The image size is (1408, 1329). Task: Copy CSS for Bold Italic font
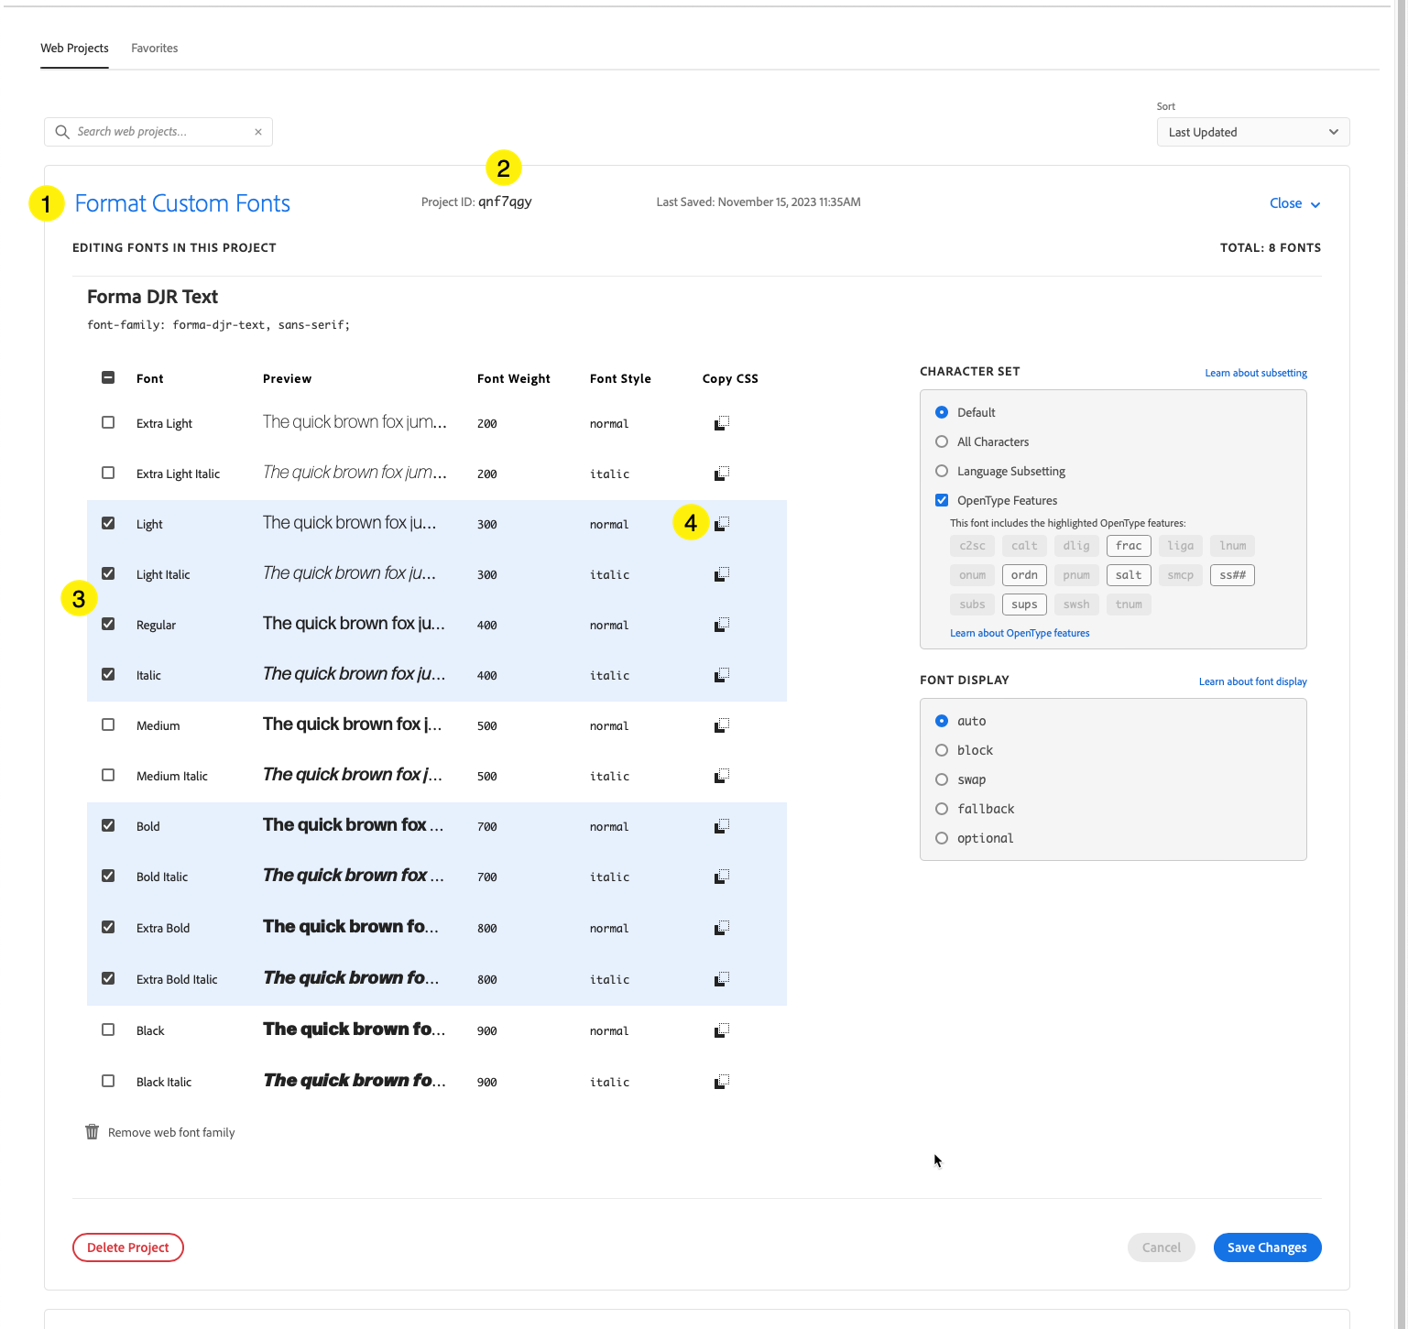pos(722,877)
